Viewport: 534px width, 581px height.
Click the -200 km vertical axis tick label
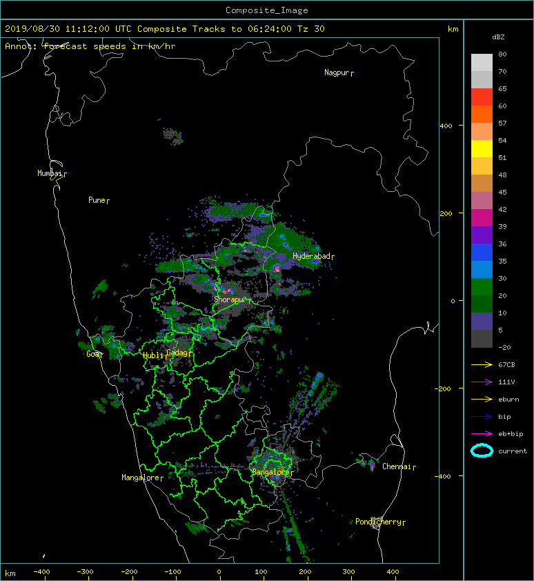444,388
